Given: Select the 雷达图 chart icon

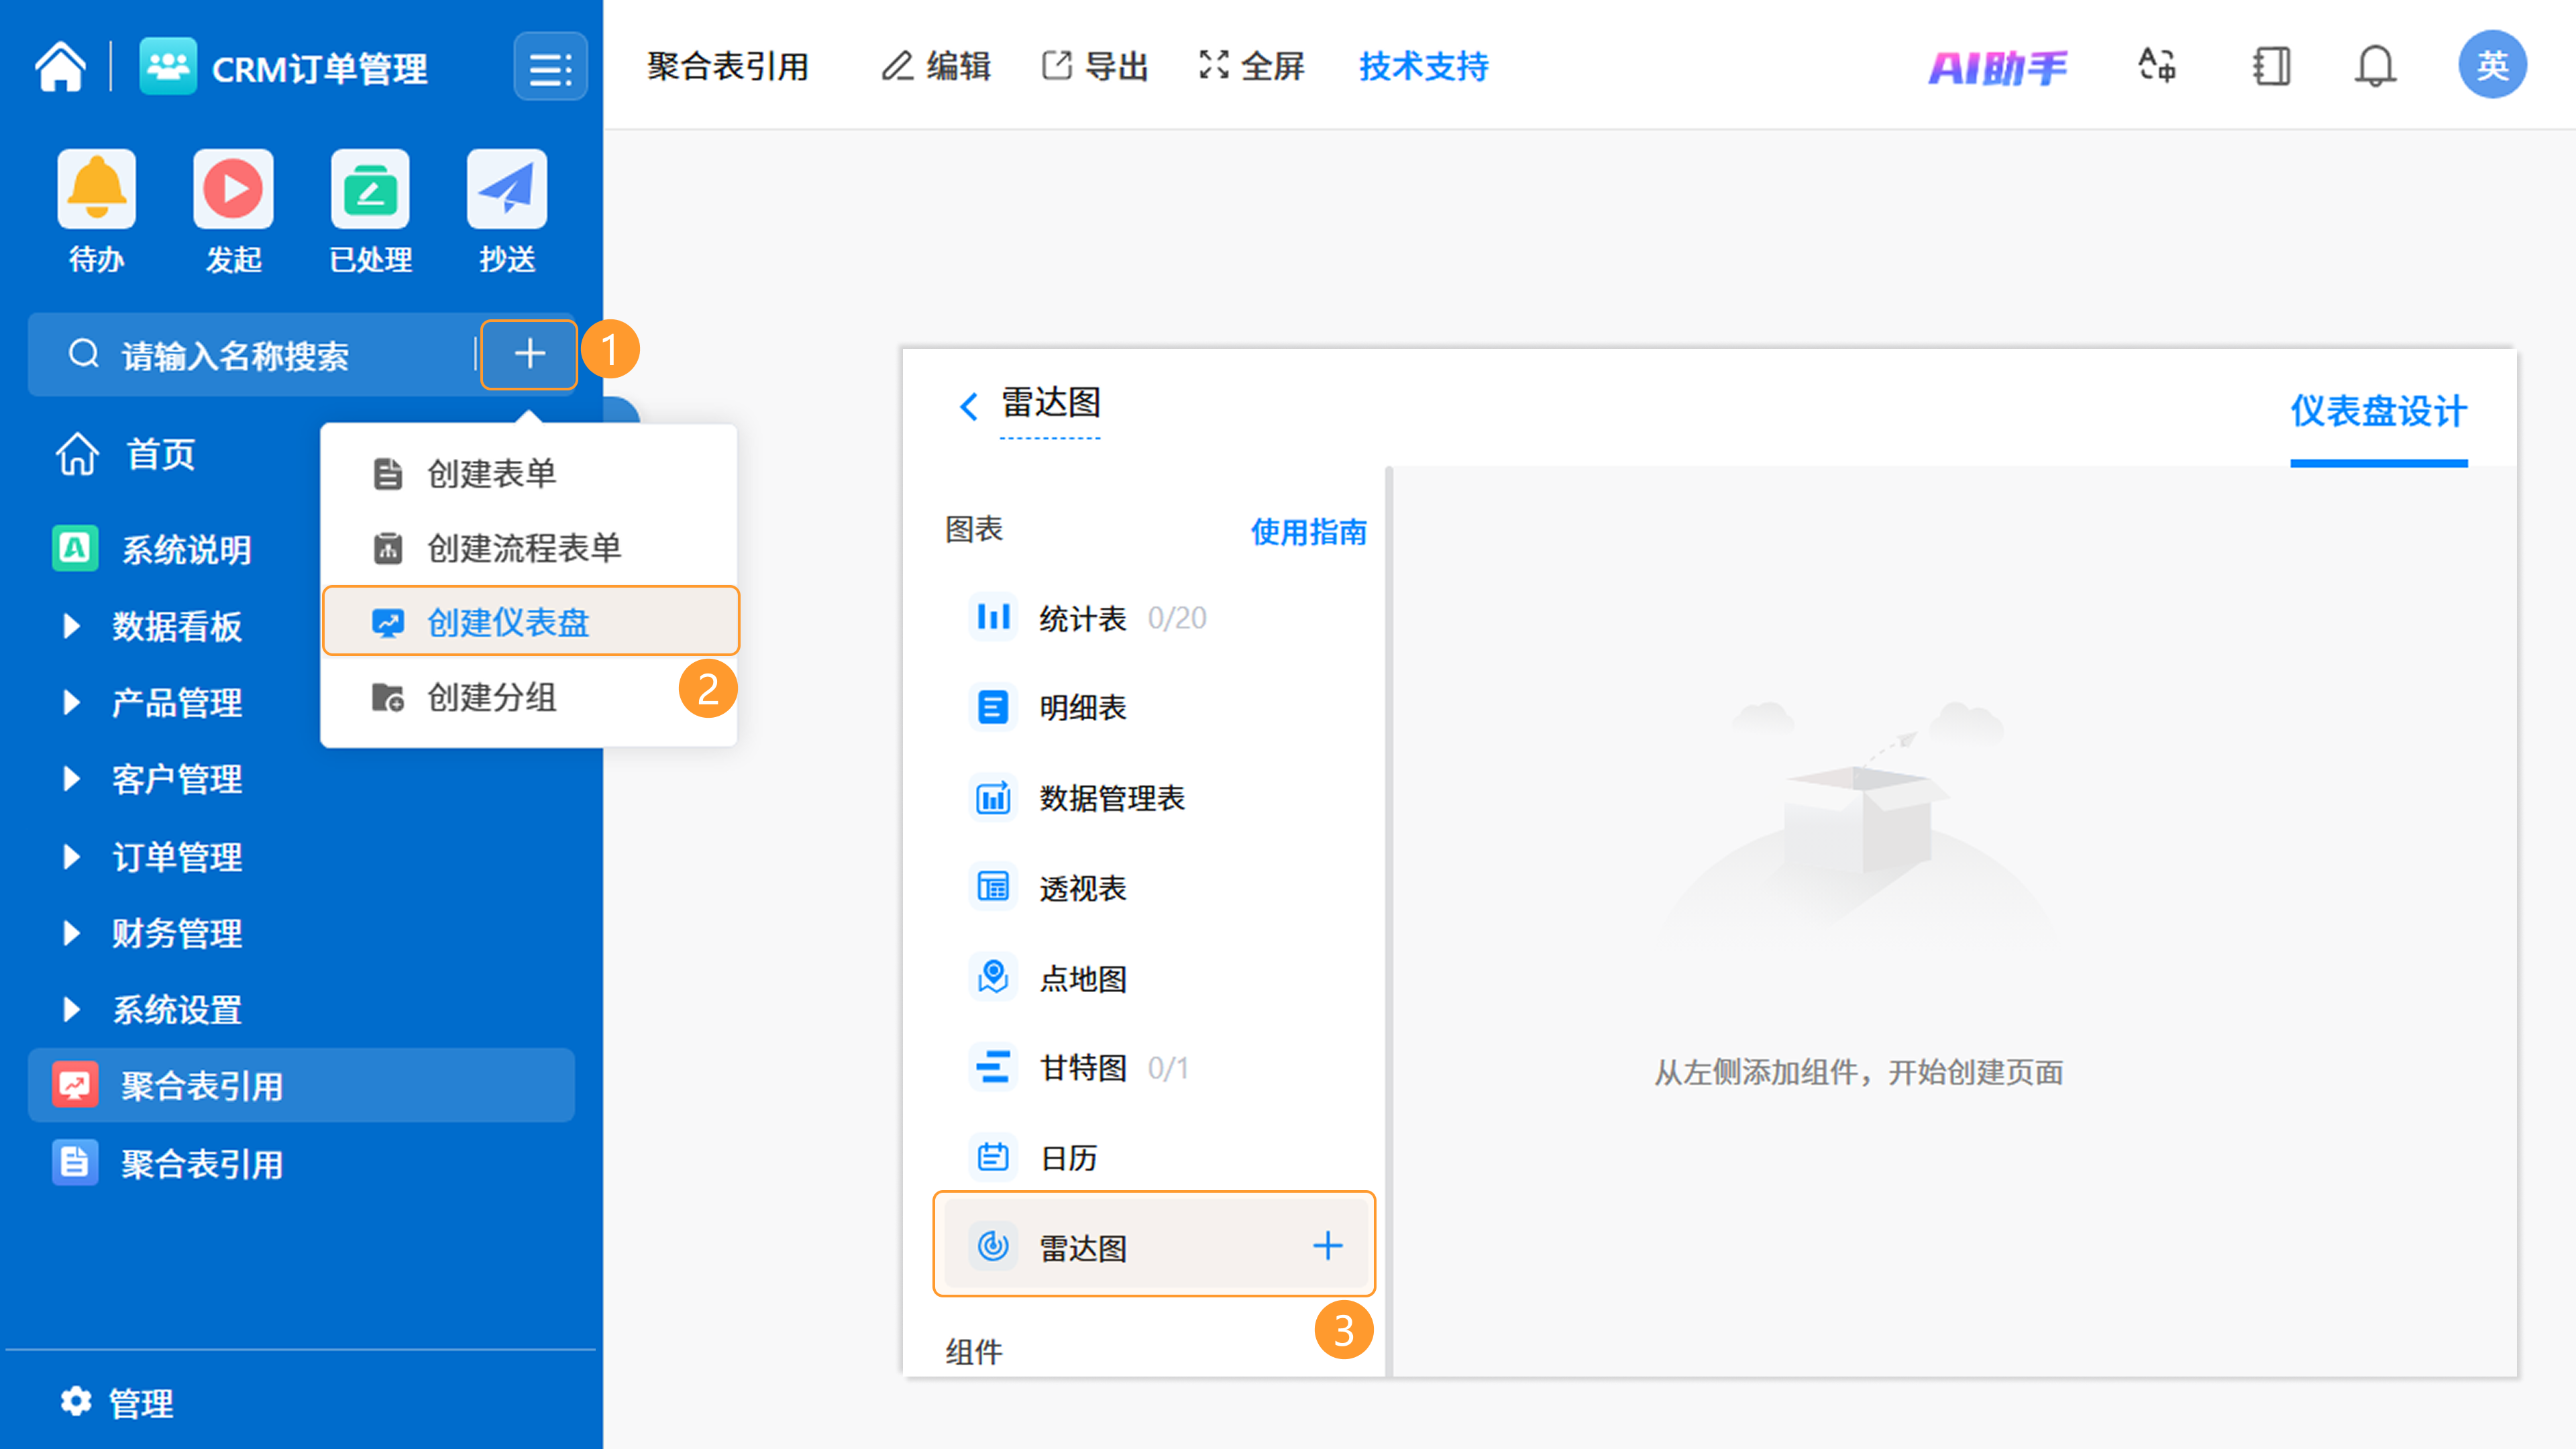Looking at the screenshot, I should coord(993,1246).
